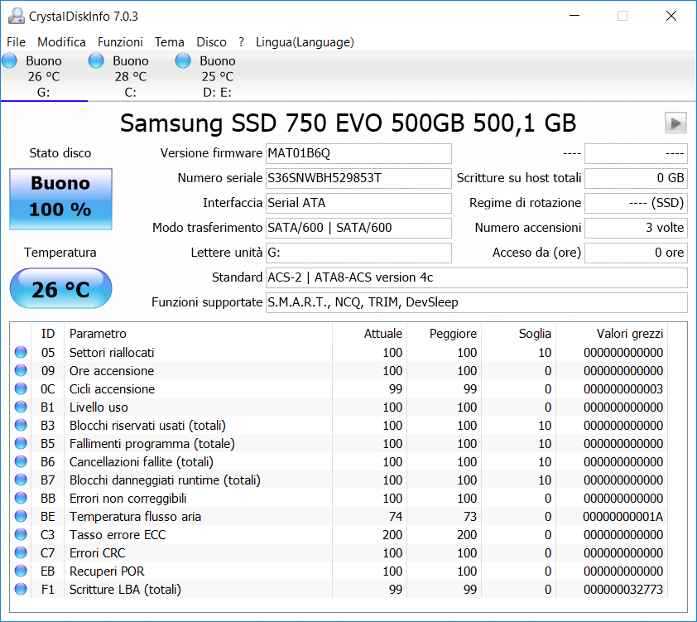This screenshot has height=622, width=697.
Task: Close the CrystalDiskInfo window
Action: [671, 16]
